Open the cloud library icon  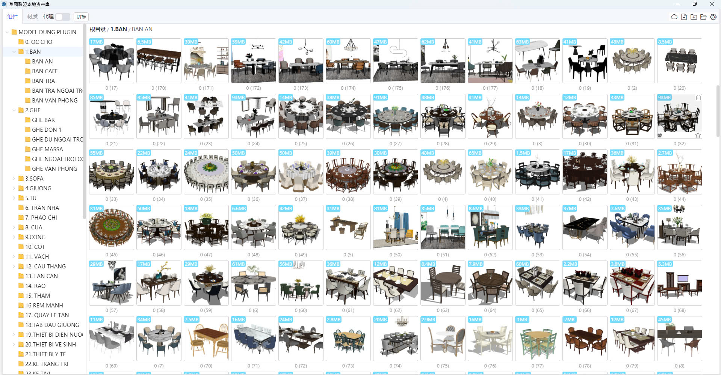pos(674,17)
